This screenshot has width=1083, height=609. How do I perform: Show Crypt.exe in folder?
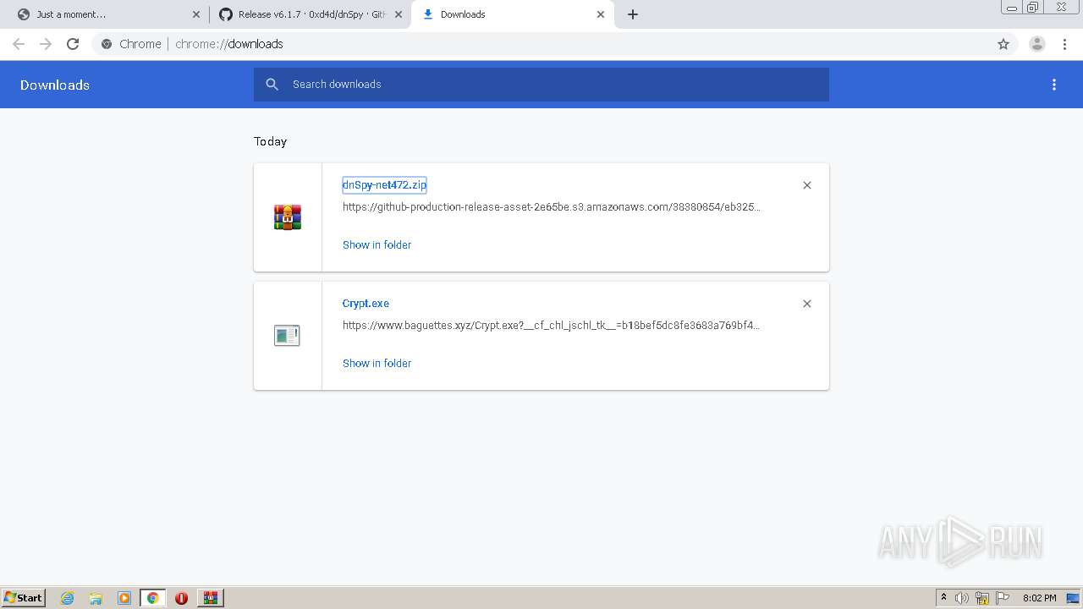[x=377, y=363]
